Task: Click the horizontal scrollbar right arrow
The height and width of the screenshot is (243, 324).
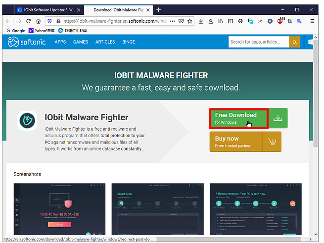Action: [x=310, y=239]
